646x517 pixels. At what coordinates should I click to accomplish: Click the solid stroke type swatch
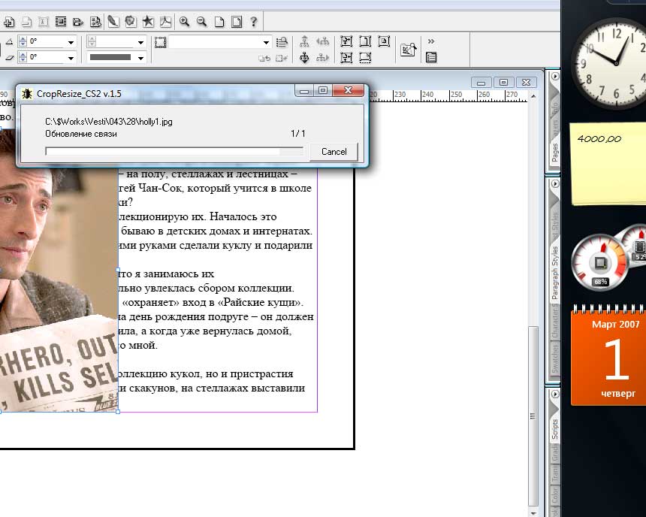(110, 57)
